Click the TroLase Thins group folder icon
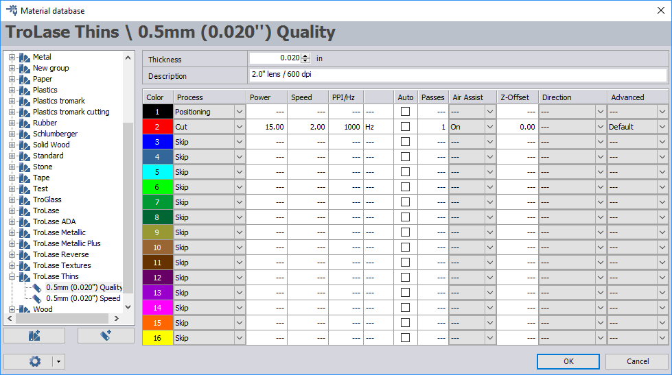 pos(25,276)
